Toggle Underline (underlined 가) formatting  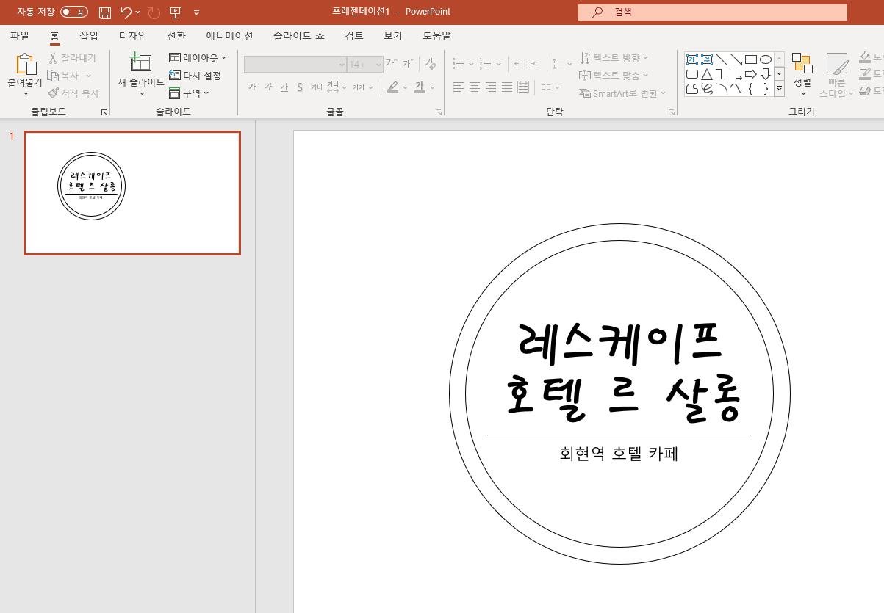pyautogui.click(x=284, y=87)
